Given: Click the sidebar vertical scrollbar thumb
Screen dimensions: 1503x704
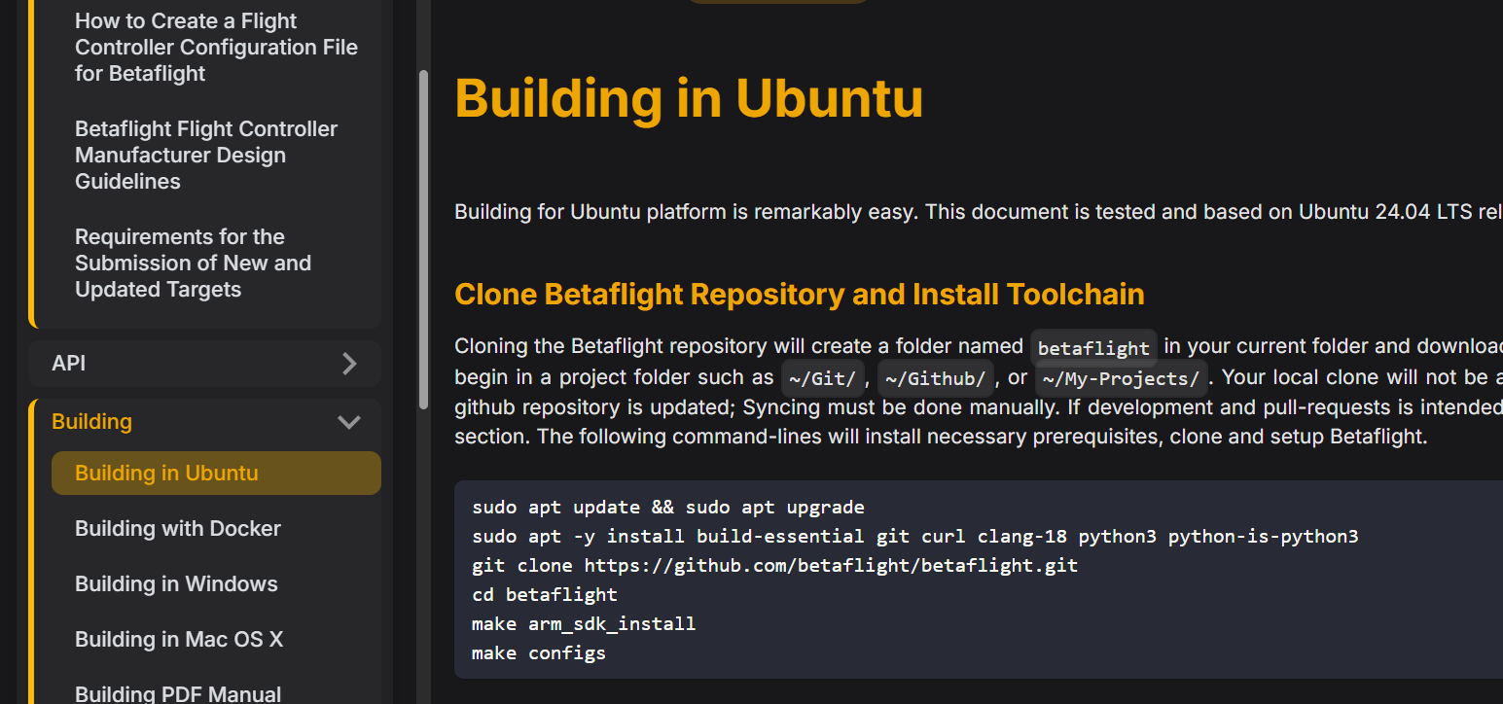Looking at the screenshot, I should point(423,239).
